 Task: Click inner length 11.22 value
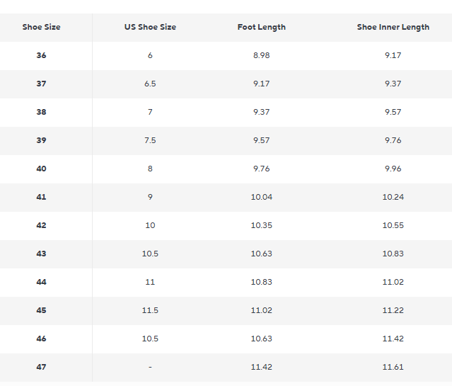point(393,310)
